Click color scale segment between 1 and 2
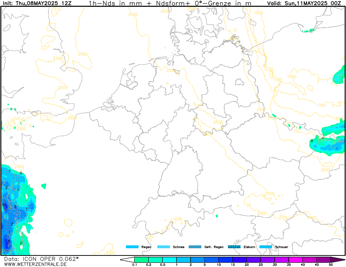This screenshot has width=346, height=267. 183,260
